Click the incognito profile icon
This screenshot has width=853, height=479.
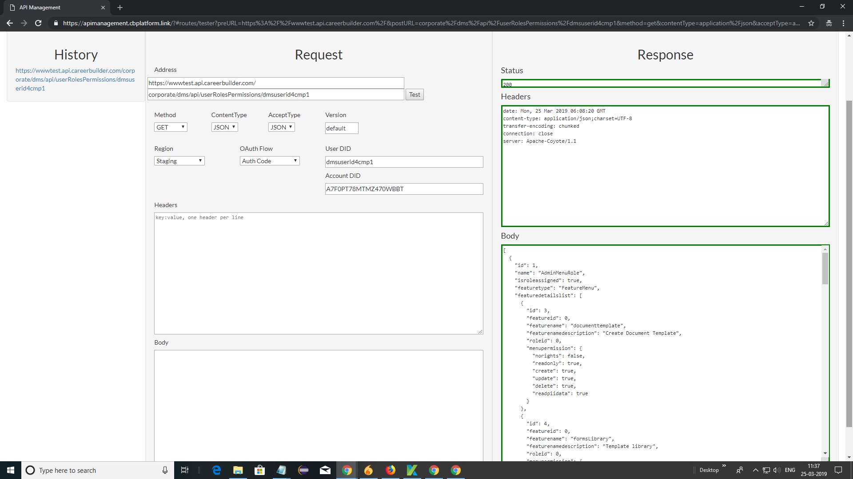[829, 23]
